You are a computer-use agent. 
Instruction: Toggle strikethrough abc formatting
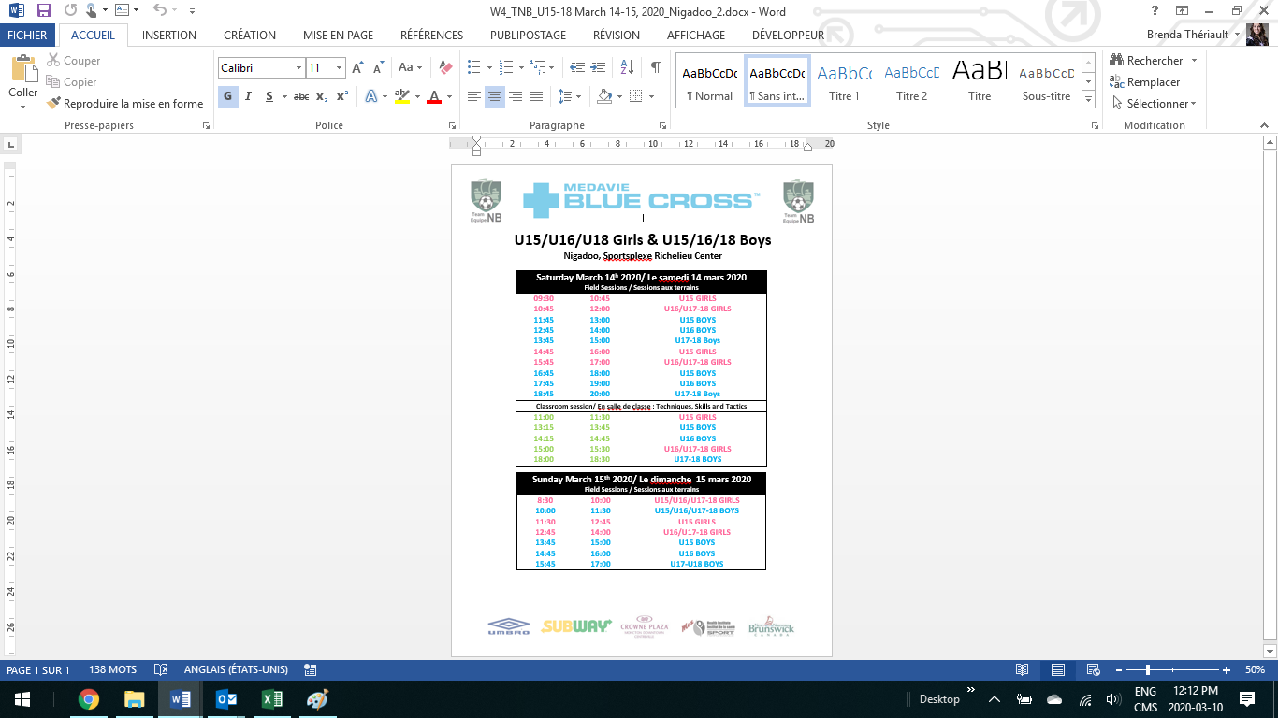(x=301, y=96)
